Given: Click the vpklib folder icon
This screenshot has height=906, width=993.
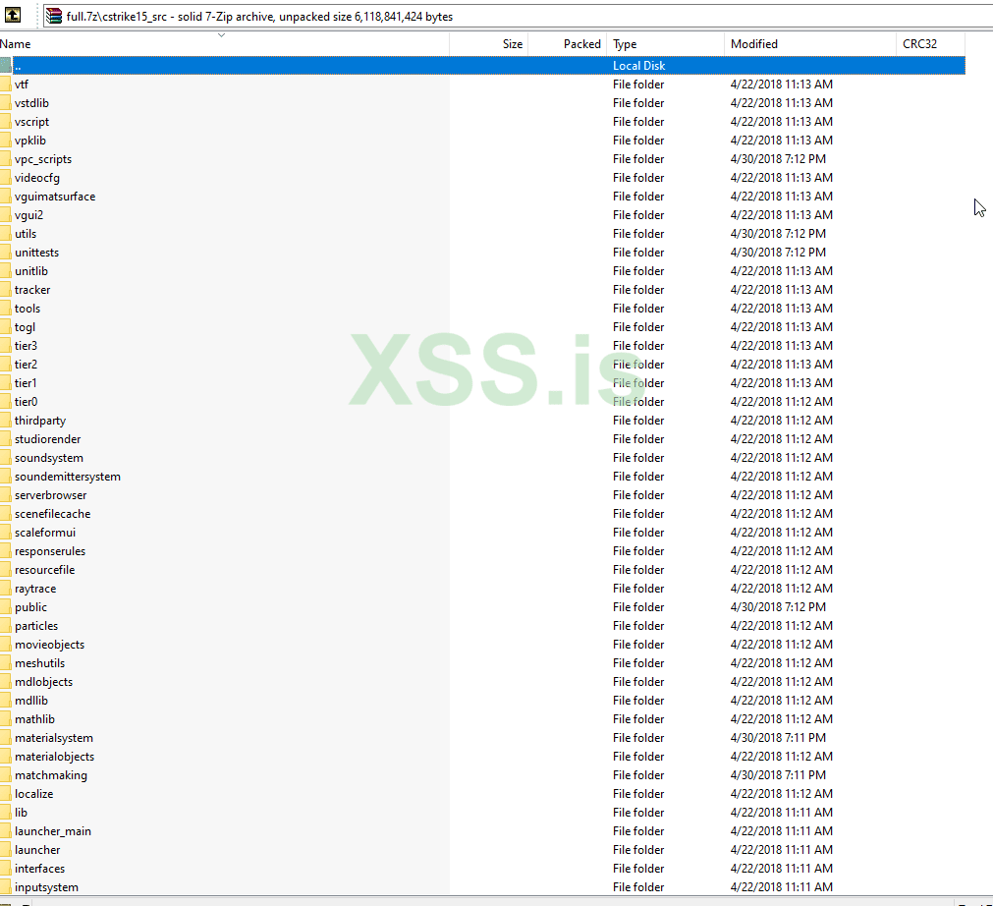Looking at the screenshot, I should tap(6, 140).
